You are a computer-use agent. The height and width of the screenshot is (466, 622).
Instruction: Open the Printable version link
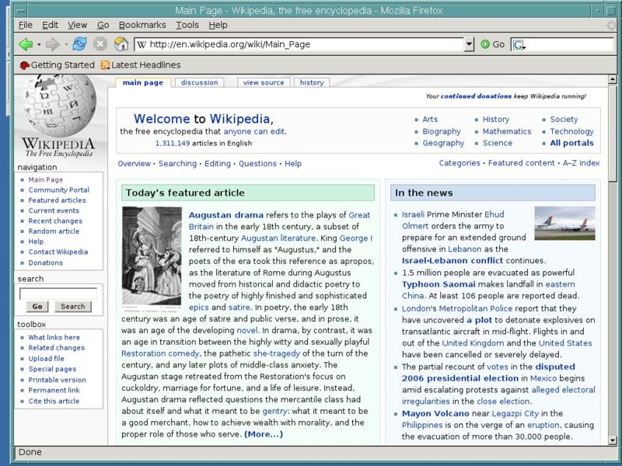[x=57, y=380]
